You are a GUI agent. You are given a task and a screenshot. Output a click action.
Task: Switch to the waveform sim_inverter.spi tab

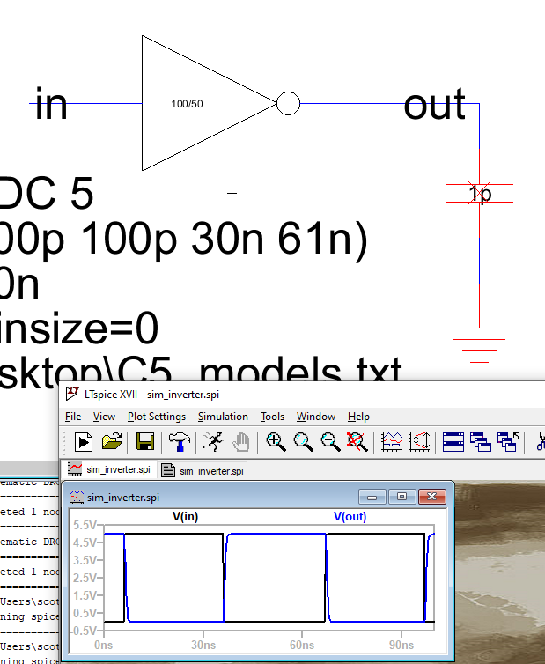point(111,470)
